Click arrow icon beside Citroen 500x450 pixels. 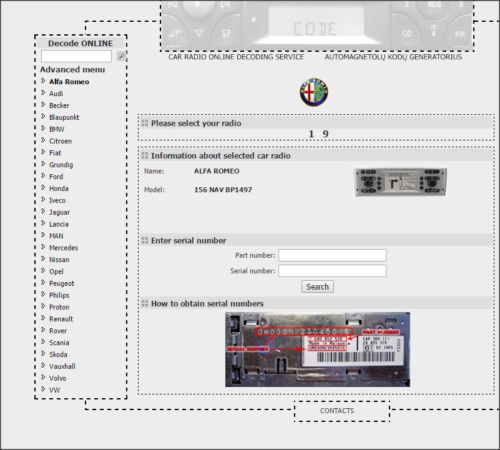click(43, 140)
